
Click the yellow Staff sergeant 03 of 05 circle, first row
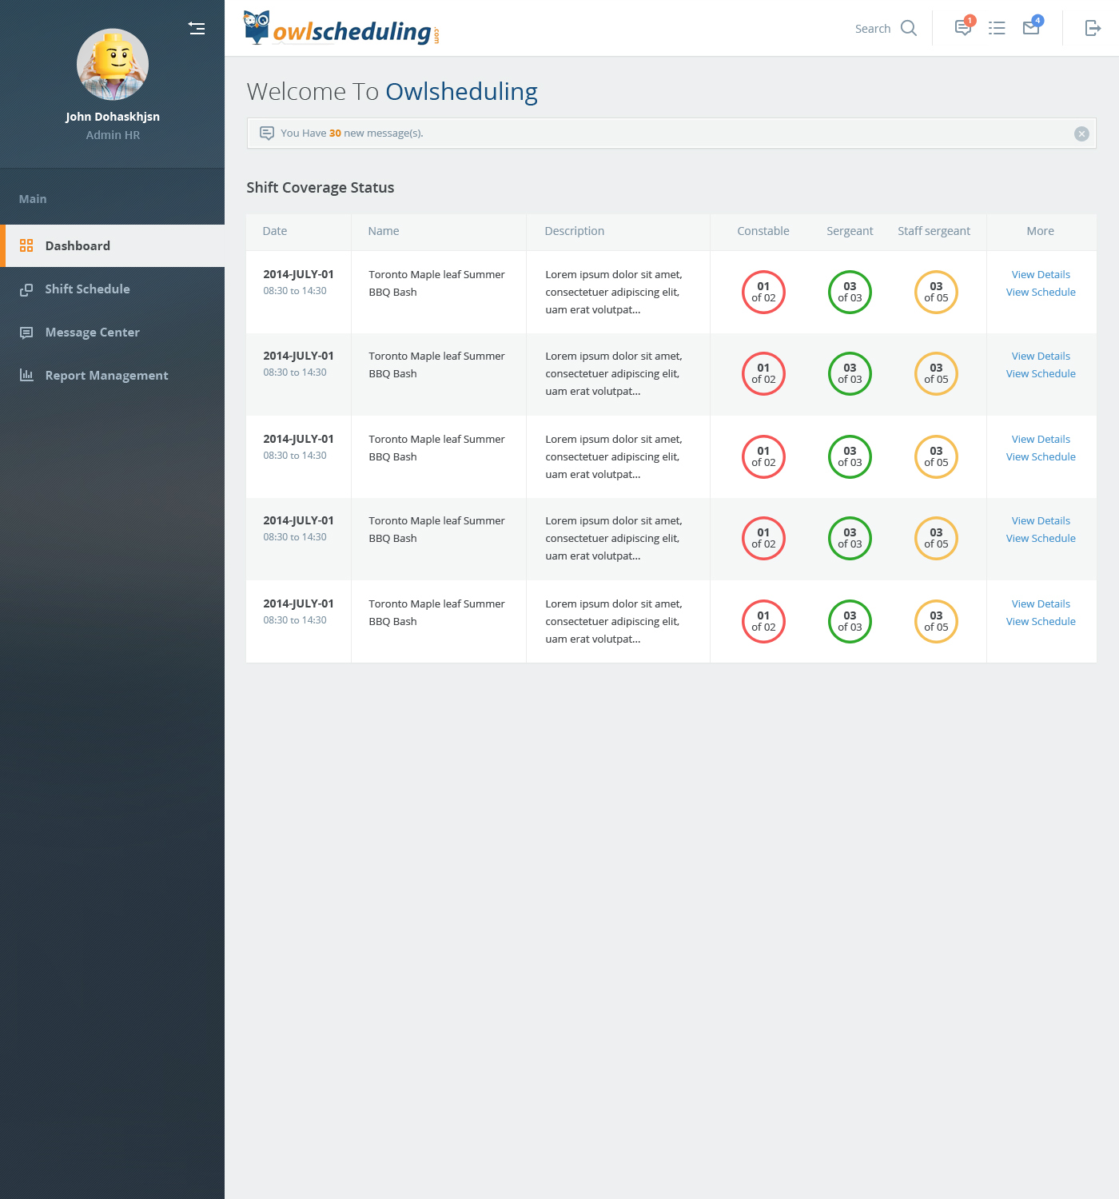[936, 292]
